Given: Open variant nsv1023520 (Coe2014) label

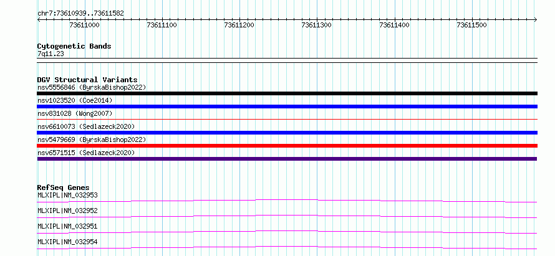Looking at the screenshot, I should [x=75, y=100].
